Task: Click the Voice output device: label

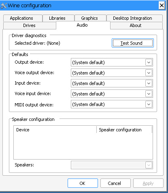Action: (34, 73)
